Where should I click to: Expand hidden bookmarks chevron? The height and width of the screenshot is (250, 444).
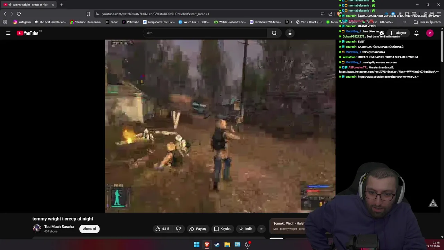[x=404, y=22]
